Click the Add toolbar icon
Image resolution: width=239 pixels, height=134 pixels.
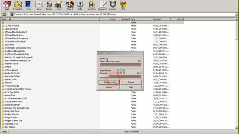tap(7, 5)
